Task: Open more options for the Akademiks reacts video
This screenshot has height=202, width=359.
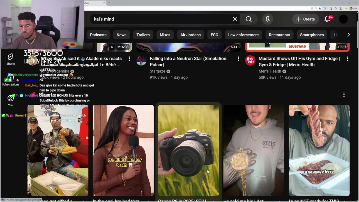Action: (x=129, y=59)
